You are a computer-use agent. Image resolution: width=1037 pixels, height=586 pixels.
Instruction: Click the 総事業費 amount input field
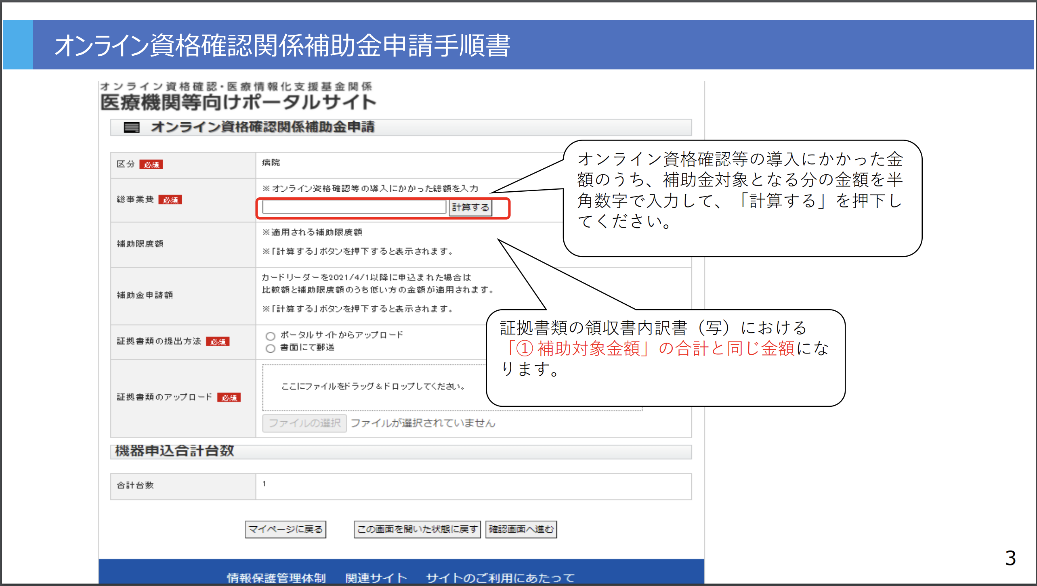[x=354, y=207]
